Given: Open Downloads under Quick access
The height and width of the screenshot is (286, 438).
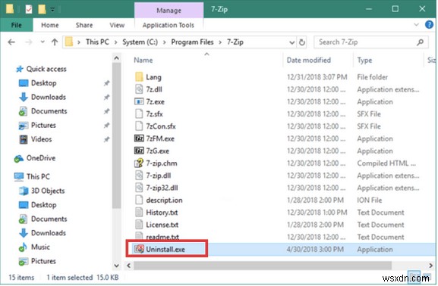Looking at the screenshot, I should (x=49, y=97).
